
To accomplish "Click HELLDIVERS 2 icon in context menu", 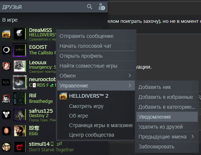I will [63, 96].
